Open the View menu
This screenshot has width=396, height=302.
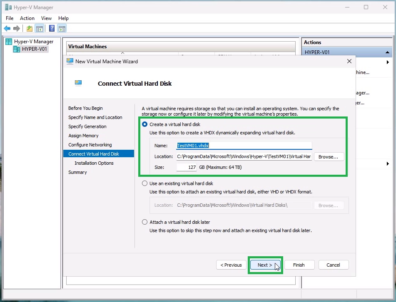coord(46,18)
